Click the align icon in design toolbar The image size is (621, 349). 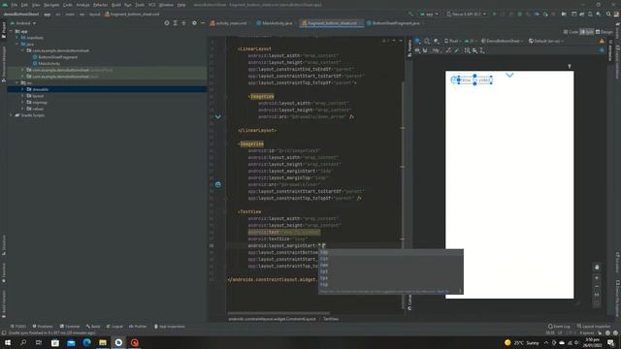[474, 50]
